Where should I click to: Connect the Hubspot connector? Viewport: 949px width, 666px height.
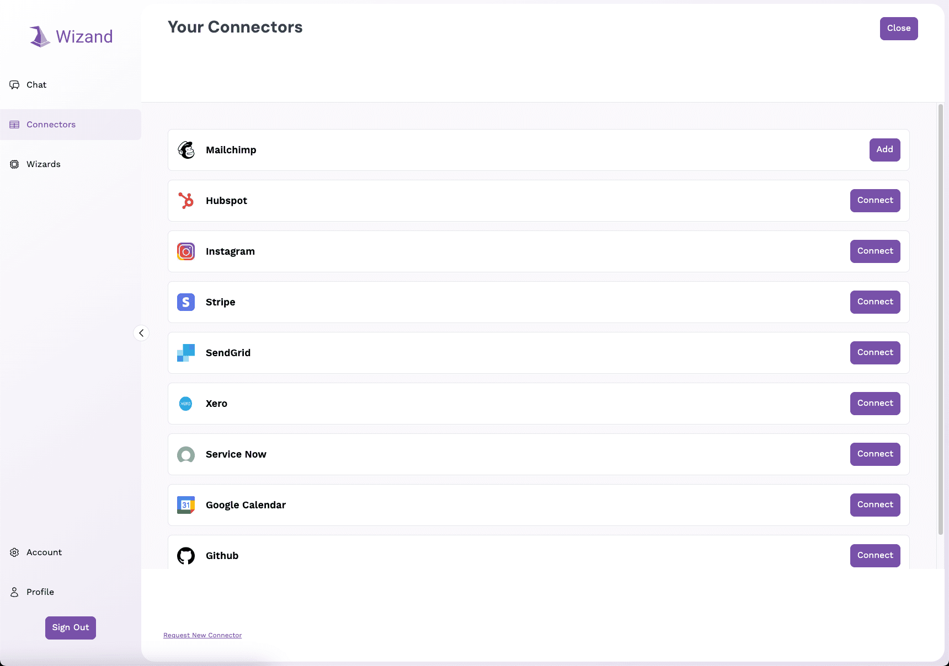coord(875,201)
